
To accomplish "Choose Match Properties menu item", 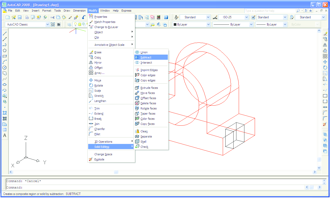I will (x=111, y=22).
